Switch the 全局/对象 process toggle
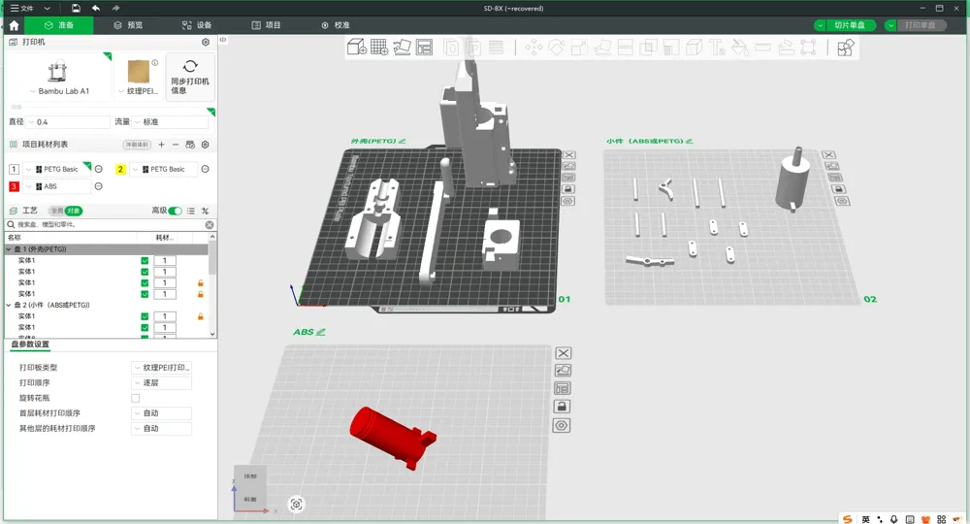970x524 pixels. tap(66, 211)
